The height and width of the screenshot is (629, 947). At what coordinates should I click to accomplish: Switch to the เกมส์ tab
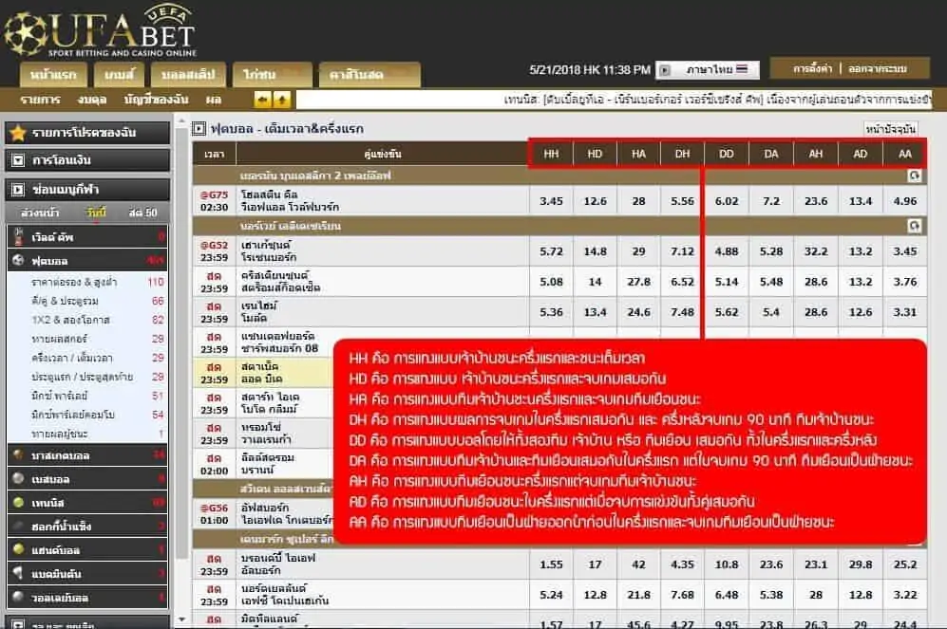pos(119,75)
